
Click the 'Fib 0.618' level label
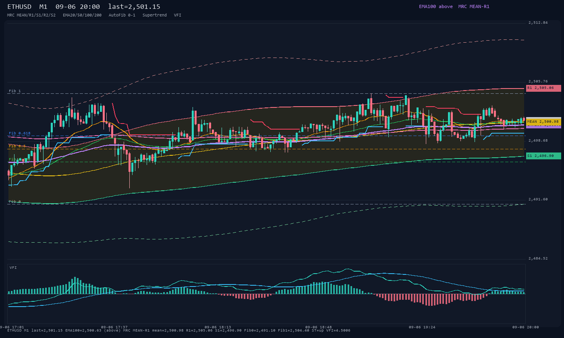[20, 133]
